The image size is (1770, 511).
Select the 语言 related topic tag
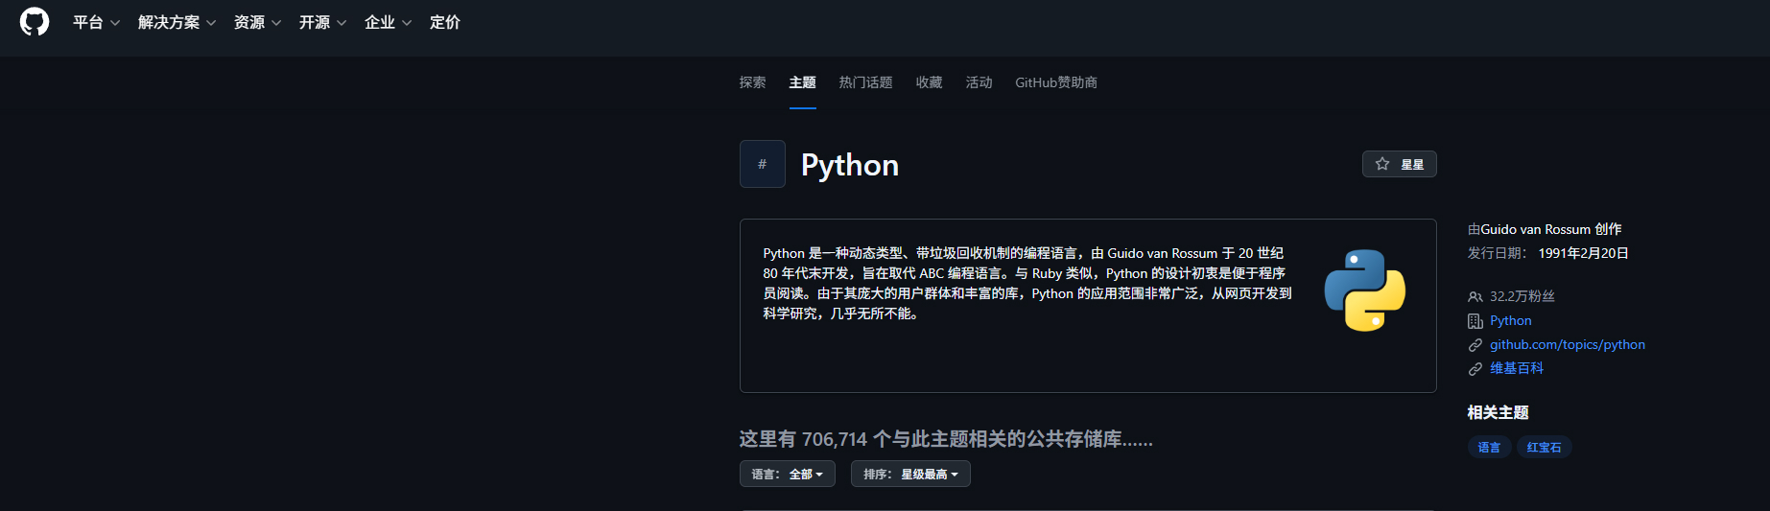pos(1489,447)
